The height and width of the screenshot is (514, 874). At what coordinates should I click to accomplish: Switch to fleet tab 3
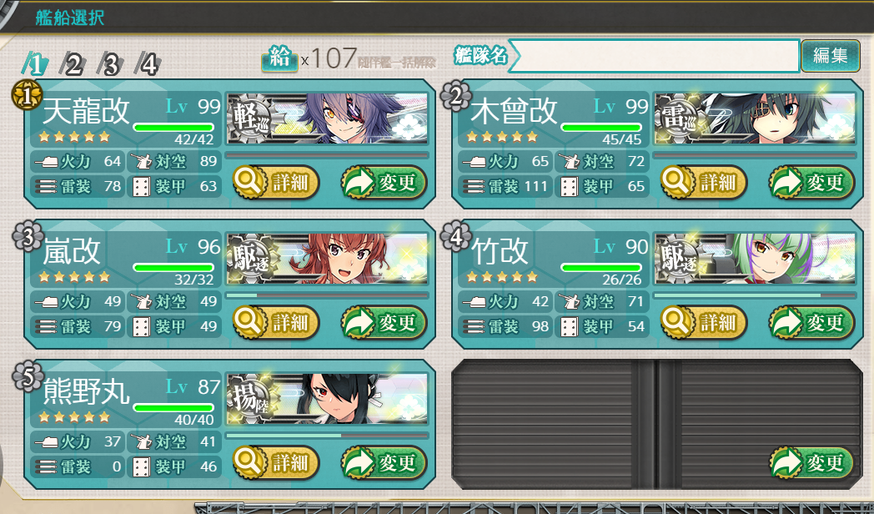(x=110, y=63)
